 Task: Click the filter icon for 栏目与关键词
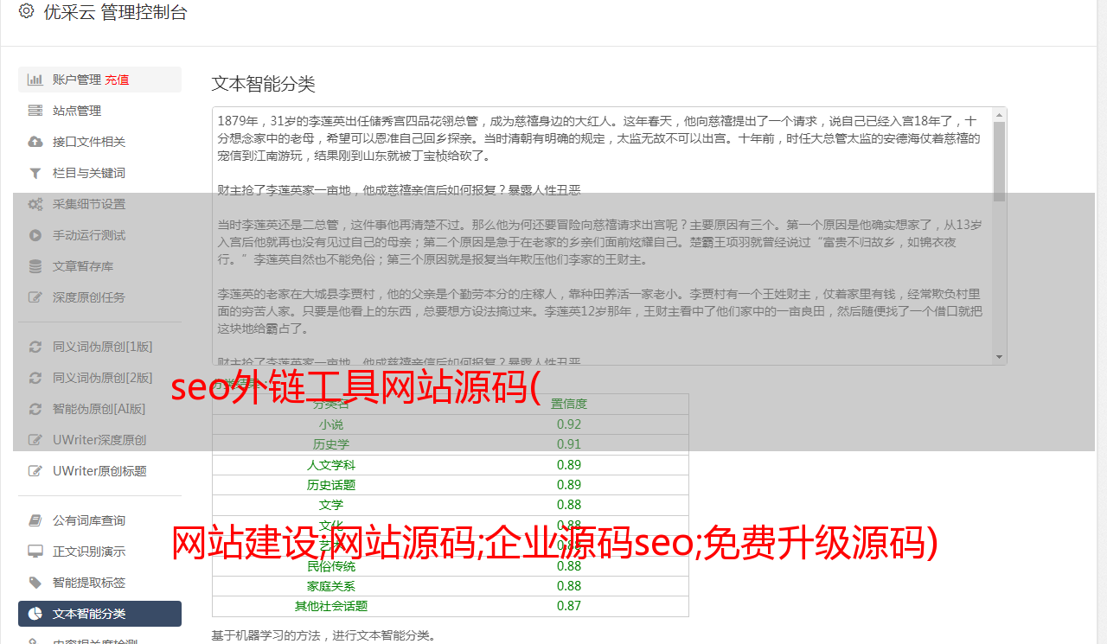click(35, 173)
